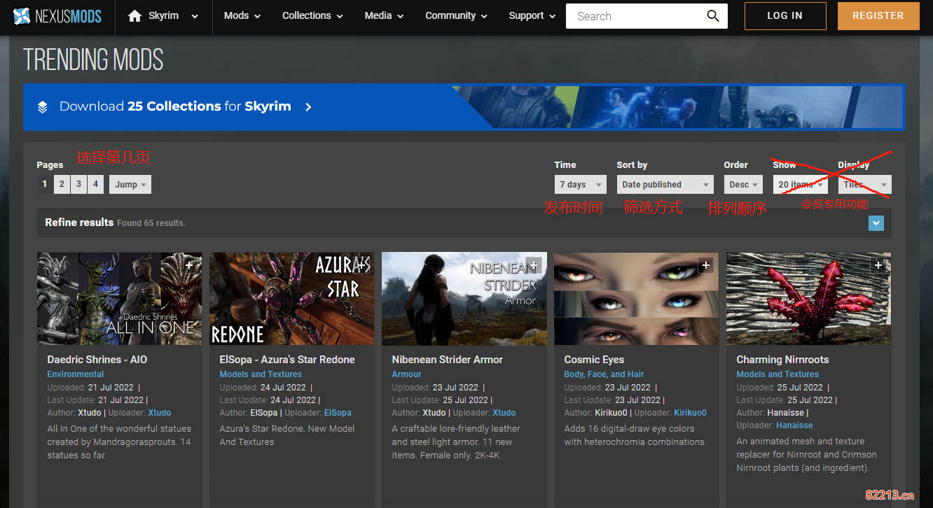Click plus icon on Nibenean Strider thumbnail
The height and width of the screenshot is (508, 933).
click(534, 265)
